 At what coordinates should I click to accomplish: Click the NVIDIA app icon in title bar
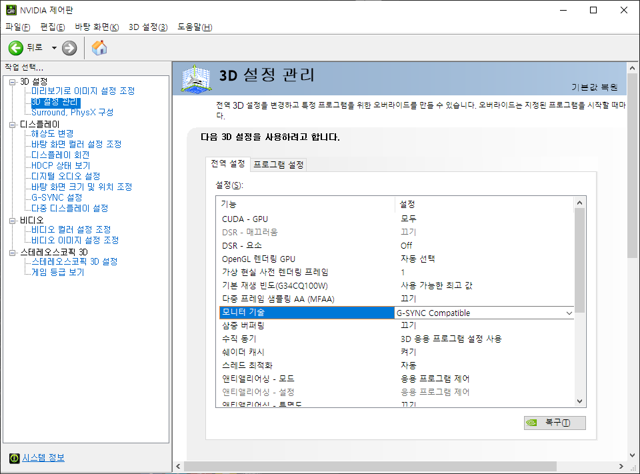11,10
